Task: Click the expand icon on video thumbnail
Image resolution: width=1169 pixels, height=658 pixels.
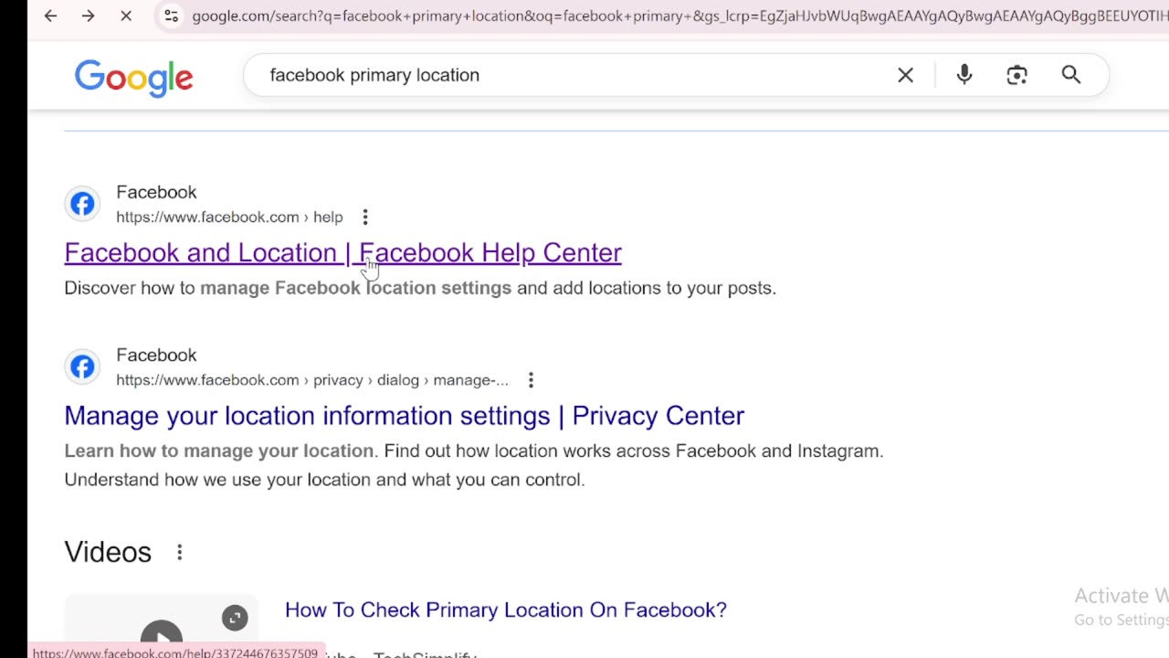Action: point(235,618)
